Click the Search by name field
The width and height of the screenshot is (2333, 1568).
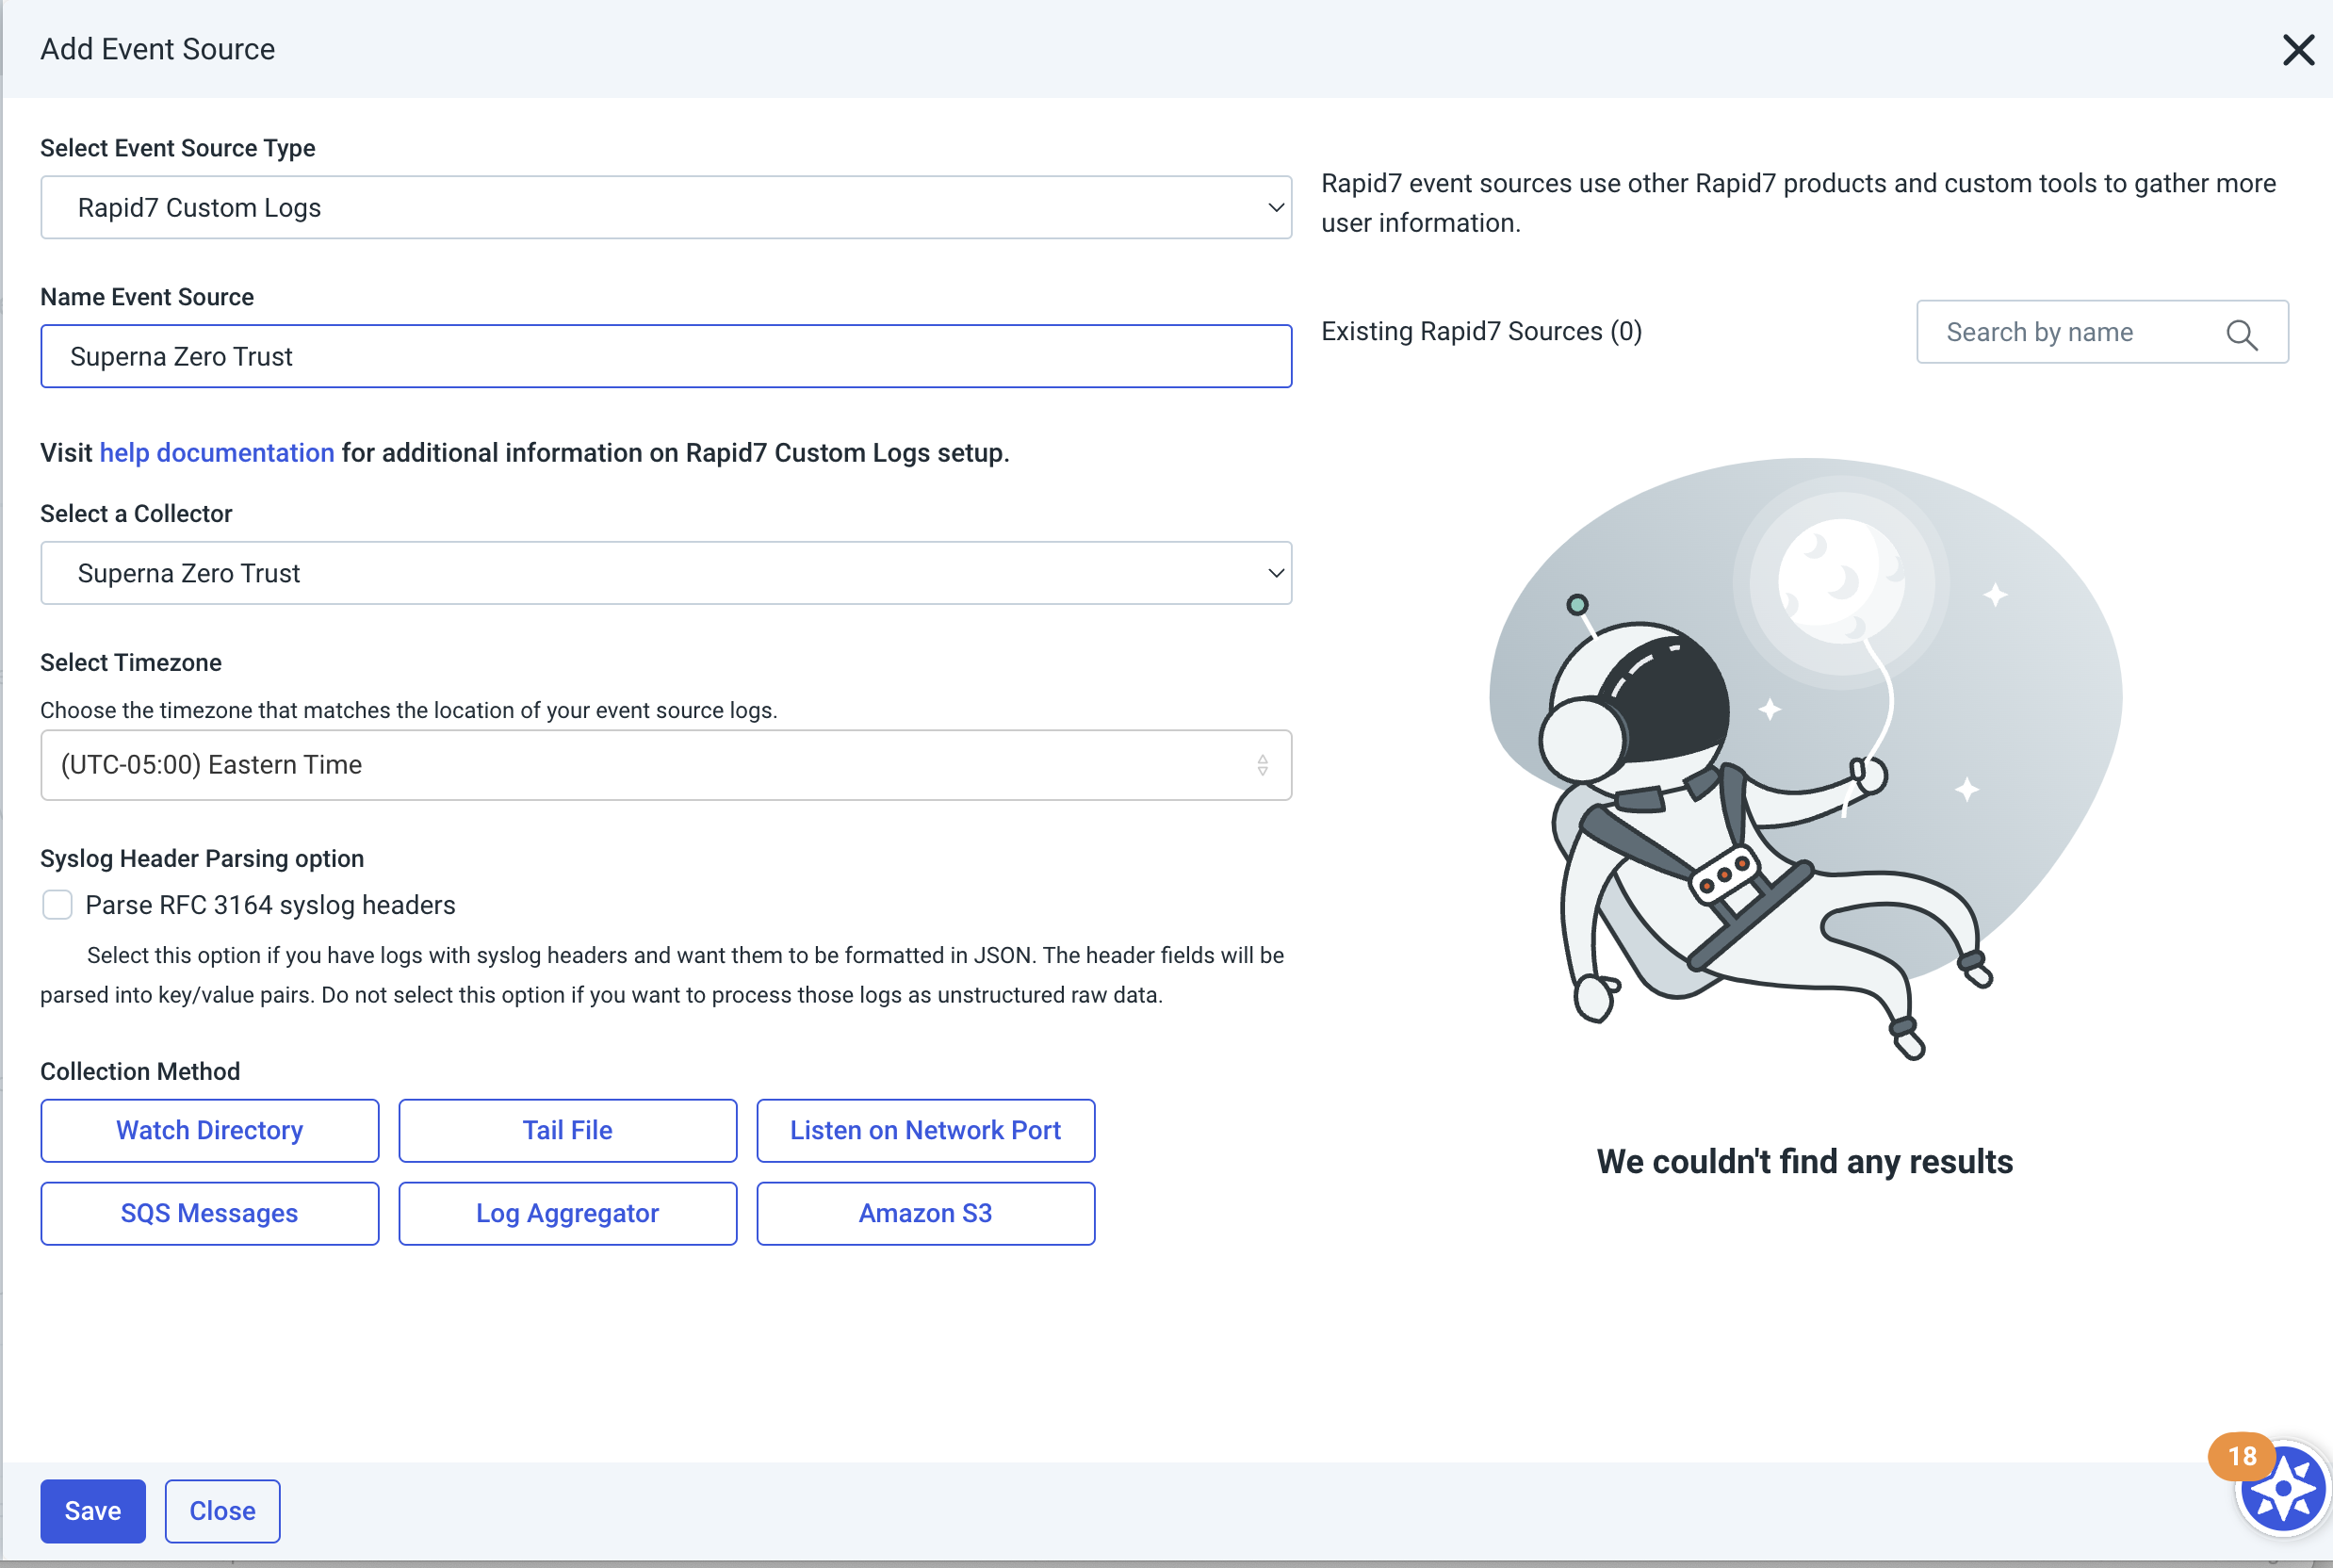coord(2080,332)
